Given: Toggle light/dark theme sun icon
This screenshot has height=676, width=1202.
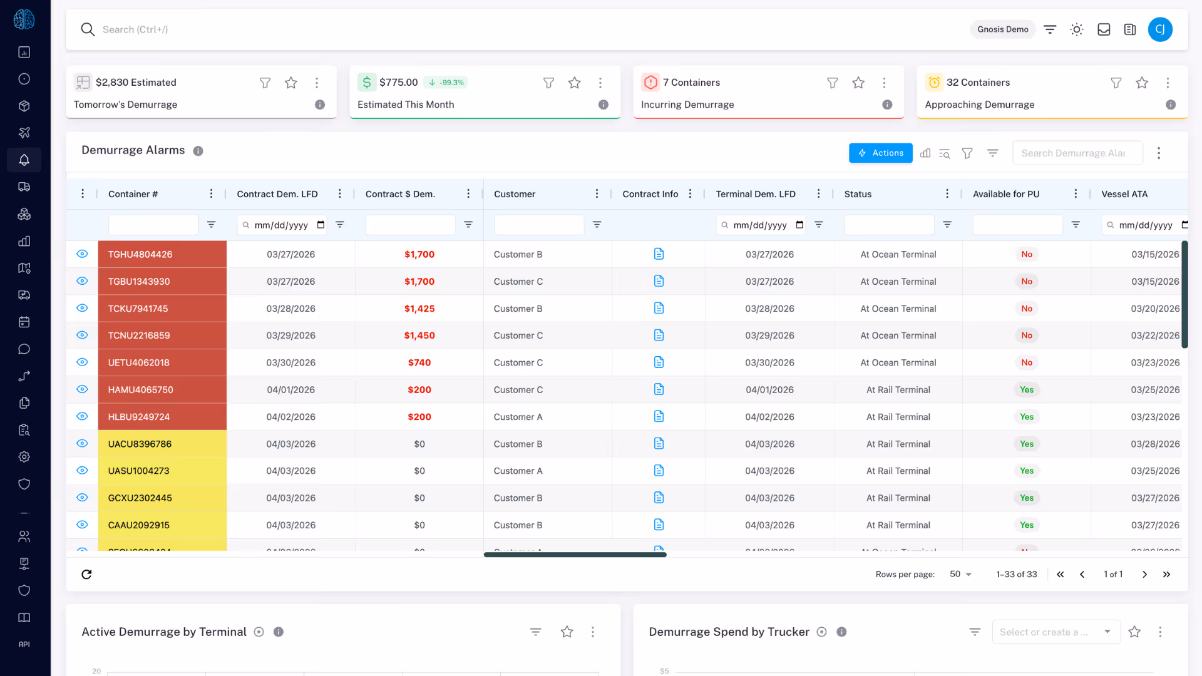Looking at the screenshot, I should (x=1077, y=29).
